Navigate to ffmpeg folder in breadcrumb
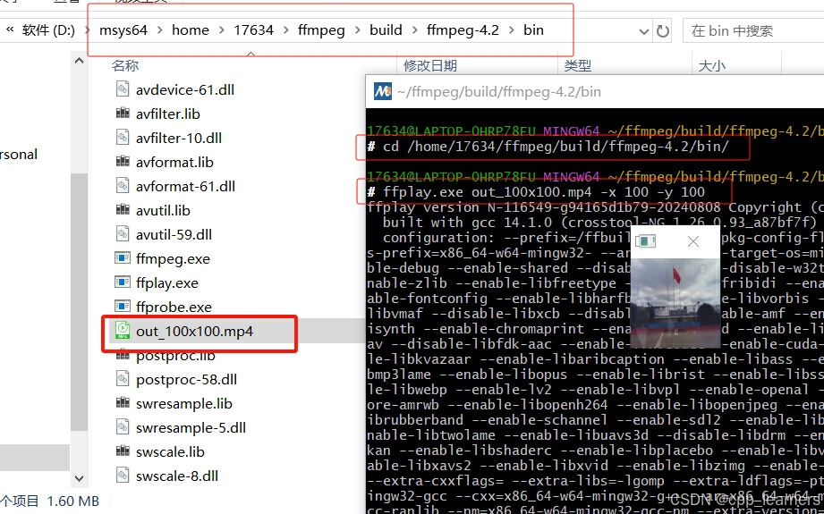Screen dimensions: 824x514 [x=321, y=30]
